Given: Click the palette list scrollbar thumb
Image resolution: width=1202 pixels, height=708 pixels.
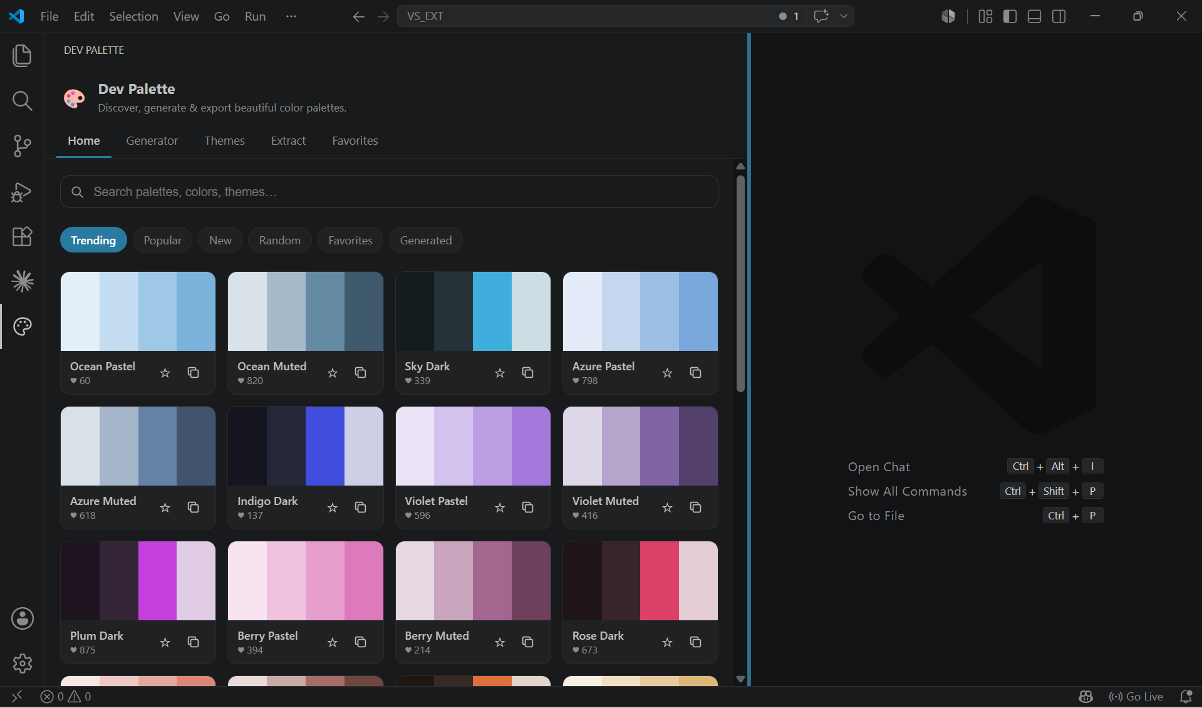Looking at the screenshot, I should (740, 283).
